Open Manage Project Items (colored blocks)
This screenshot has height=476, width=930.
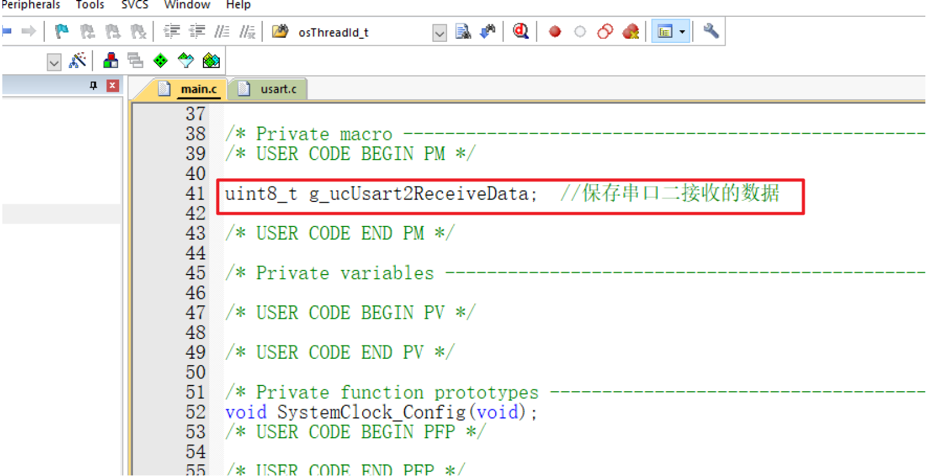point(110,60)
